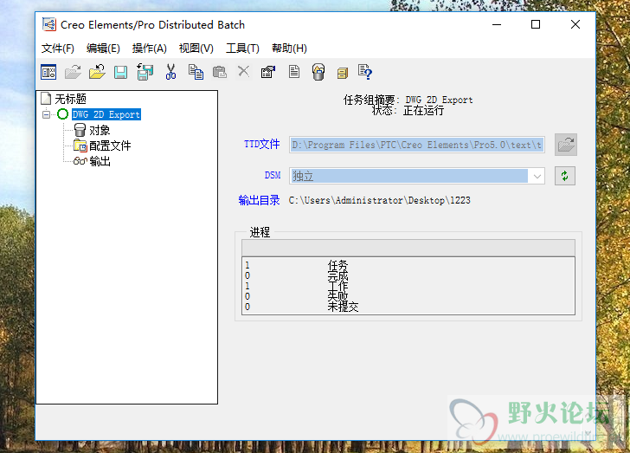
Task: Click the properties checklist toolbar icon
Action: pyautogui.click(x=268, y=72)
